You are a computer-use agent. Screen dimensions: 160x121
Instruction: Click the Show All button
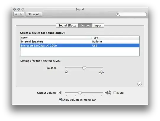point(34,14)
